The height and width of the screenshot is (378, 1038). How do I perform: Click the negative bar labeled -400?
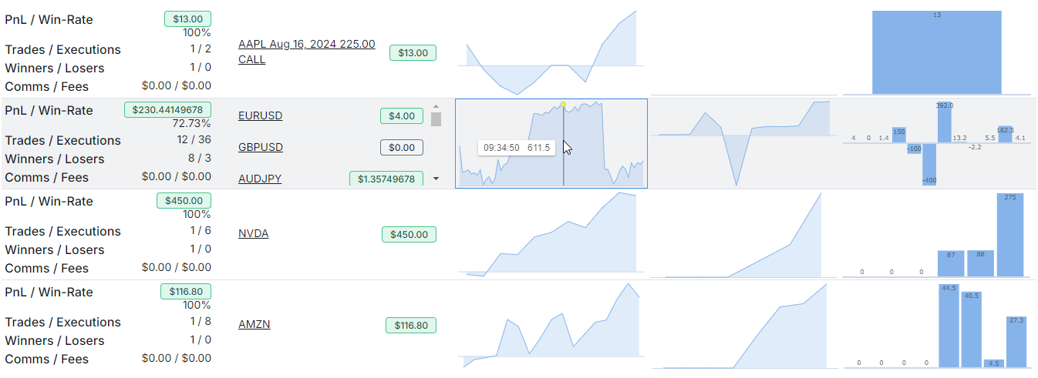(929, 163)
